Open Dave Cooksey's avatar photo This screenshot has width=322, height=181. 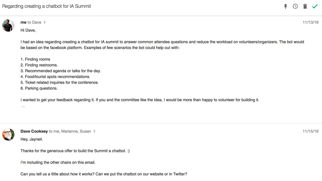pos(8,134)
